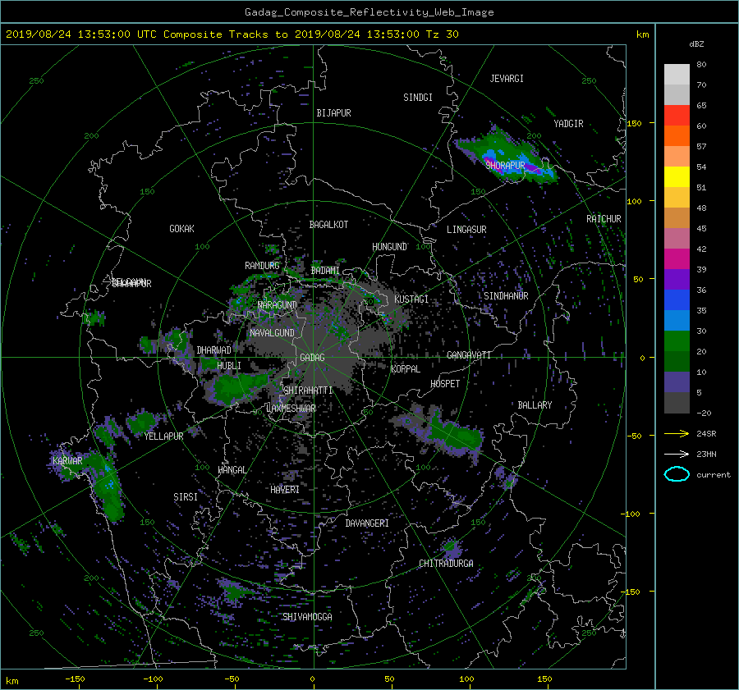This screenshot has width=739, height=690.
Task: Click the KOPPAL city label
Action: 406,369
